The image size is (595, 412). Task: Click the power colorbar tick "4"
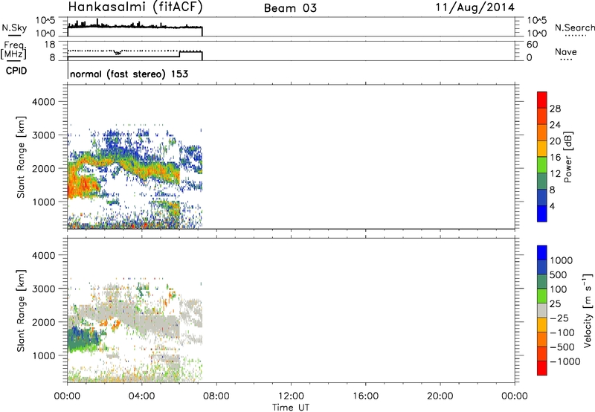553,206
